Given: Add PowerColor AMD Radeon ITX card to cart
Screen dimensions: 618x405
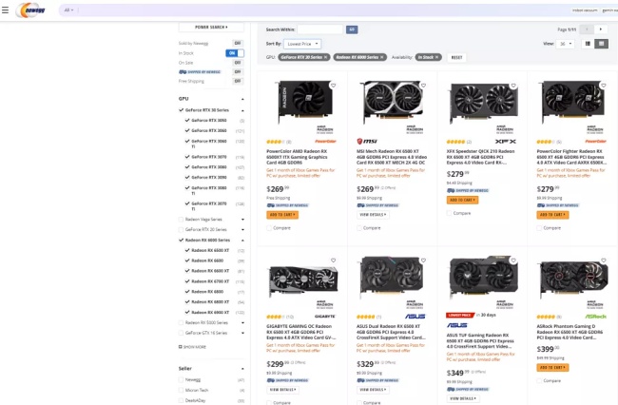Looking at the screenshot, I should pyautogui.click(x=282, y=215).
